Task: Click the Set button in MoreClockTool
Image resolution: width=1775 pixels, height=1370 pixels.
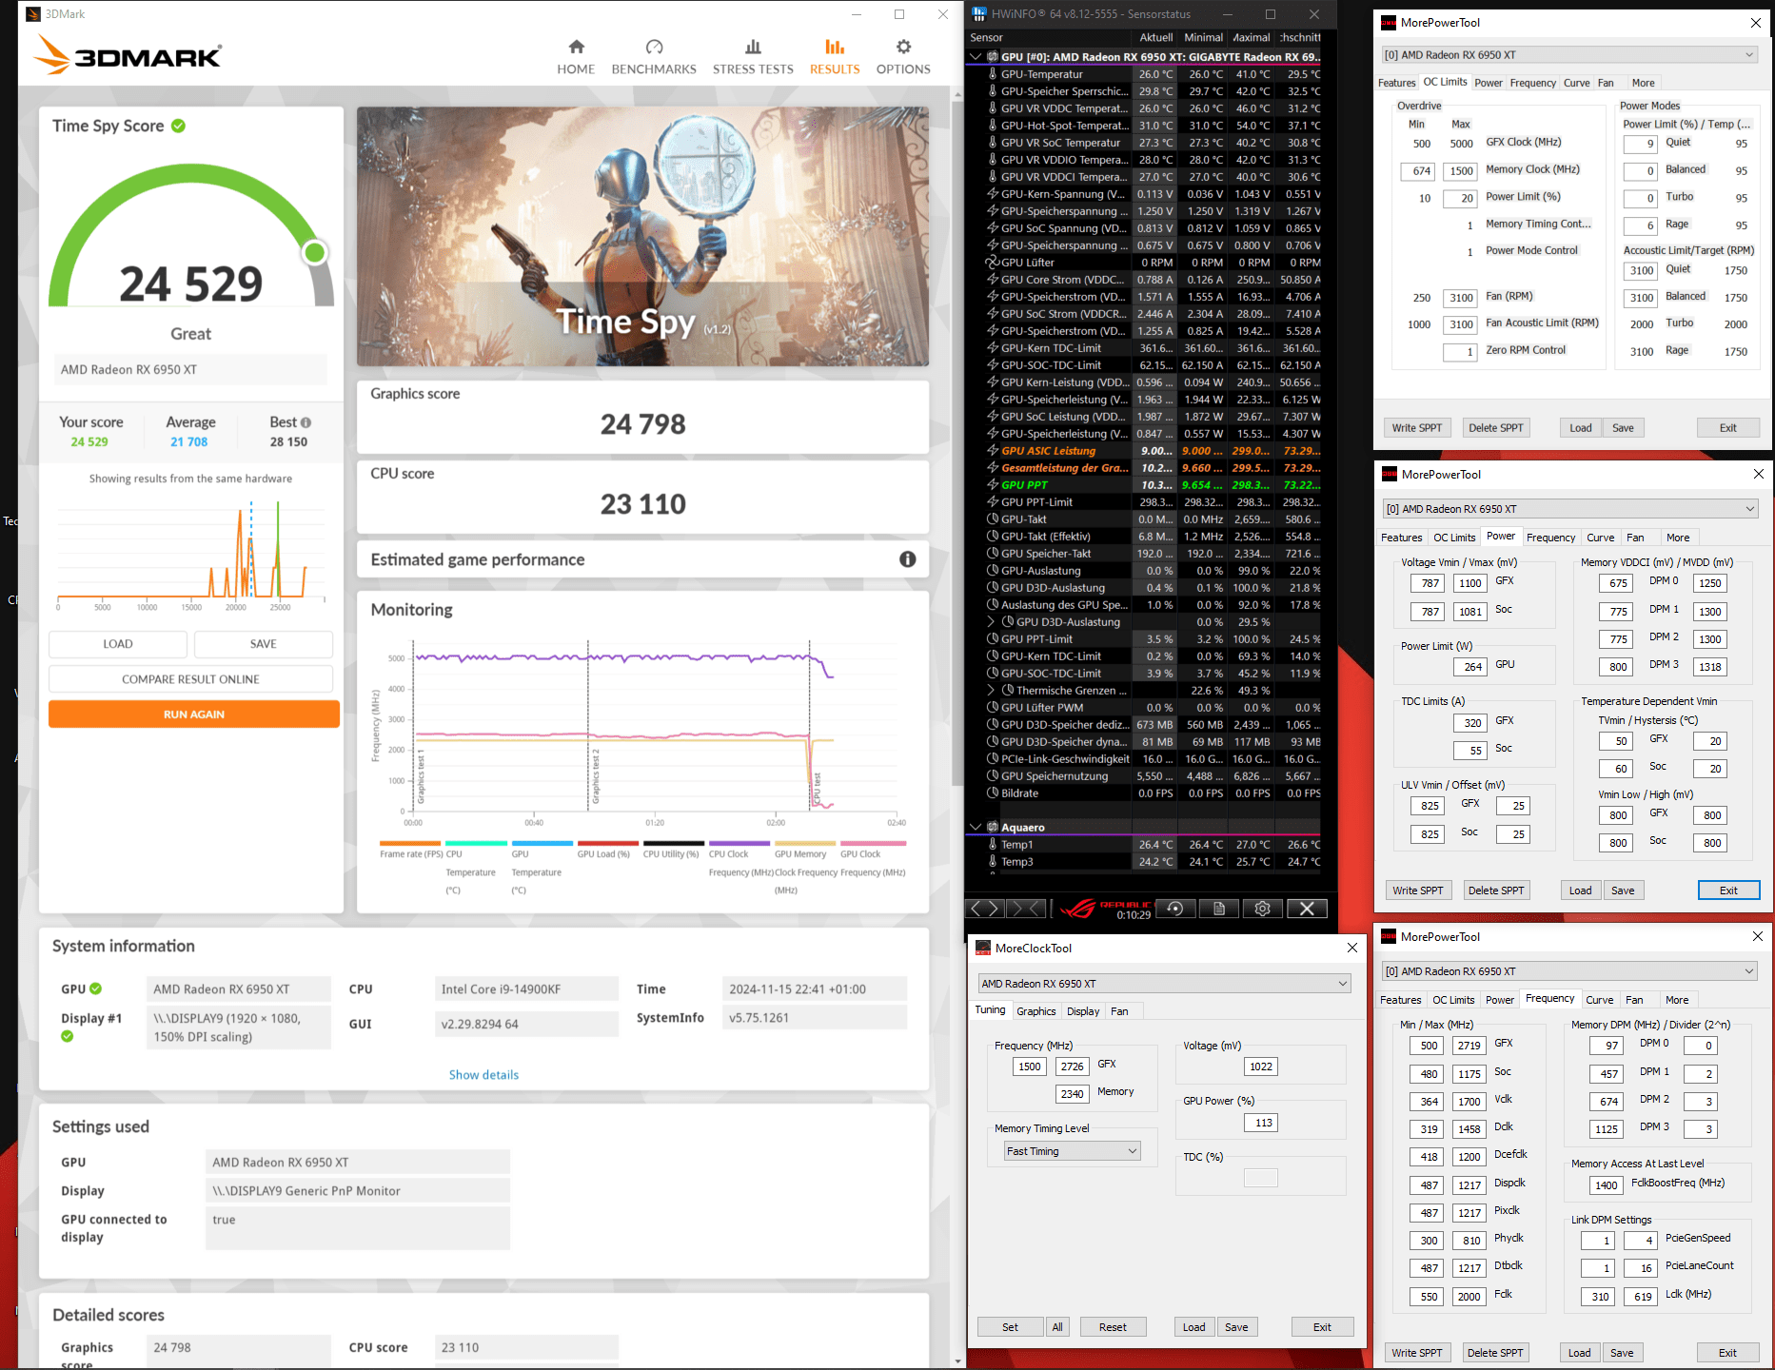Action: tap(1010, 1327)
